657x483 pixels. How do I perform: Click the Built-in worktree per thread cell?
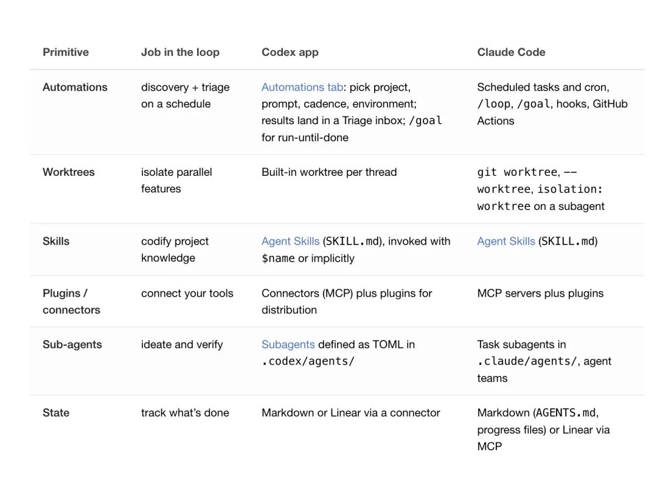(x=329, y=172)
